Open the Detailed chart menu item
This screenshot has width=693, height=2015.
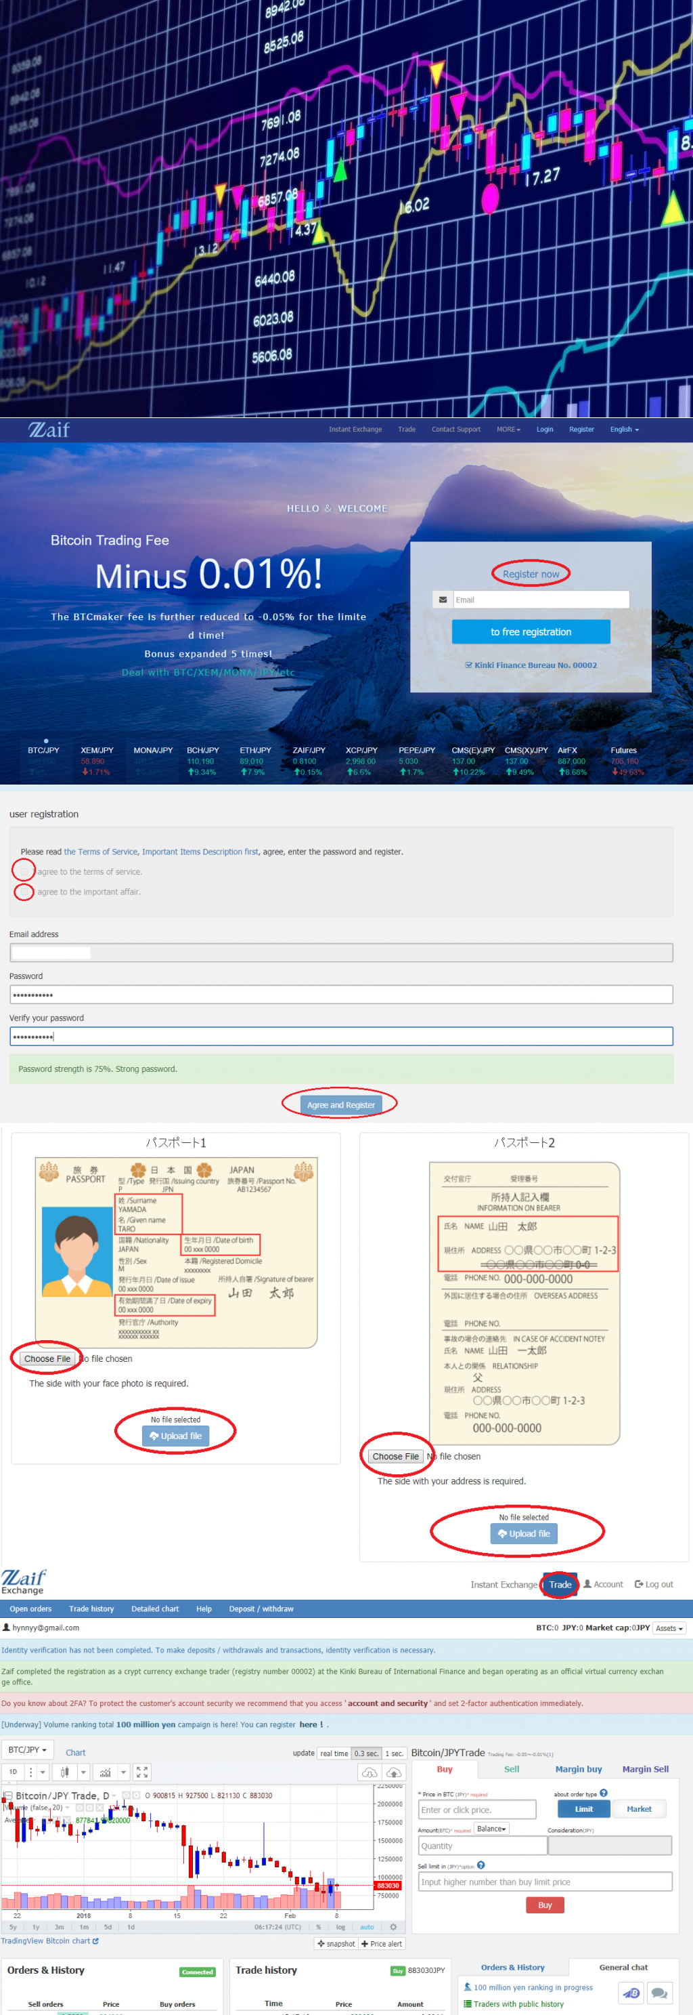pyautogui.click(x=155, y=1608)
